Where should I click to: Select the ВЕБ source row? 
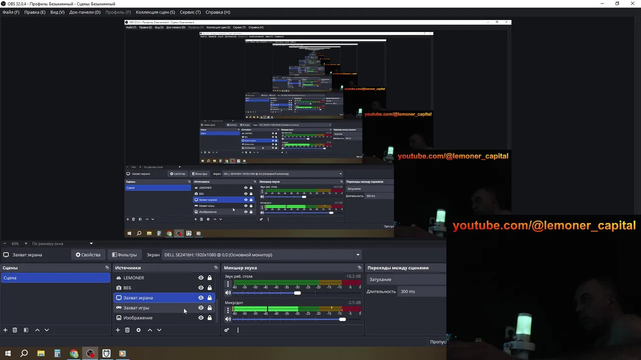(x=164, y=288)
